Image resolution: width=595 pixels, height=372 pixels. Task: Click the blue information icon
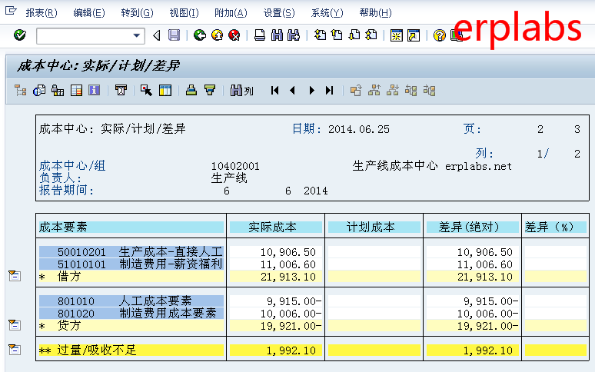pyautogui.click(x=94, y=90)
